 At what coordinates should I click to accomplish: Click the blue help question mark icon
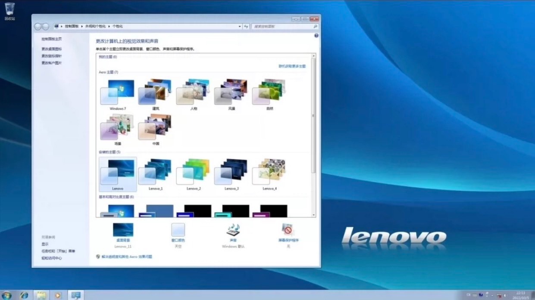tap(316, 36)
